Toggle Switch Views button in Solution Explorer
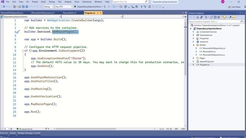Viewport: 246px width, 138px height. click(201, 17)
